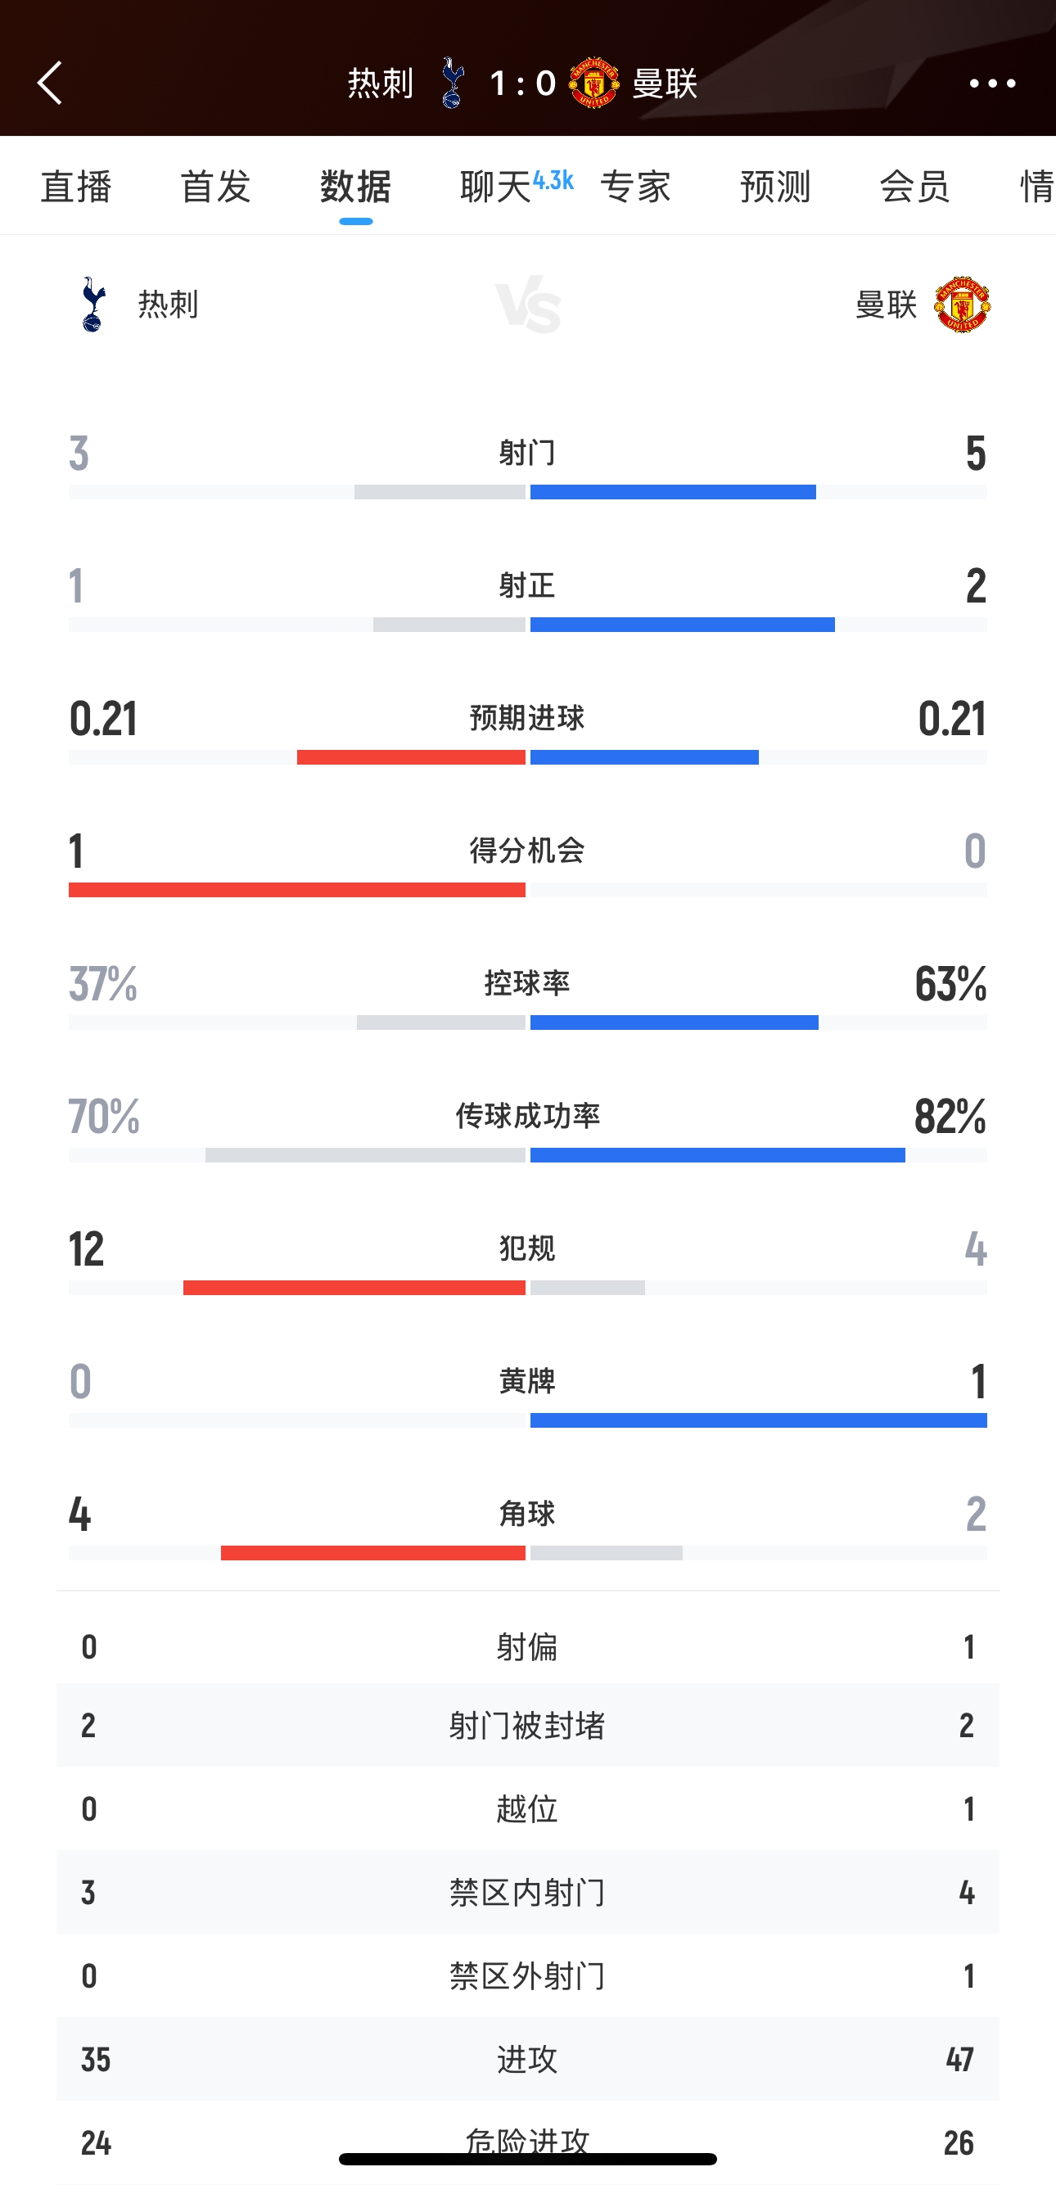This screenshot has height=2185, width=1056.
Task: Tap the red 犯规 fouls bar
Action: point(354,1288)
